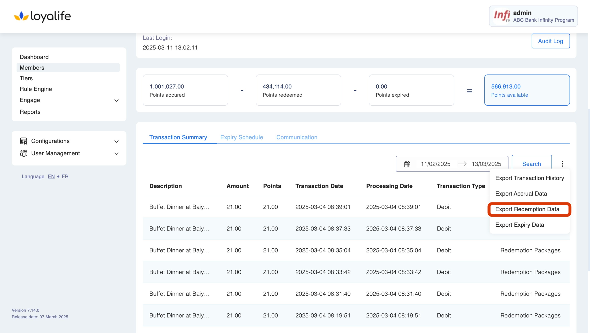Click the User Management people icon
Screen dimensions: 590x333
[23, 153]
